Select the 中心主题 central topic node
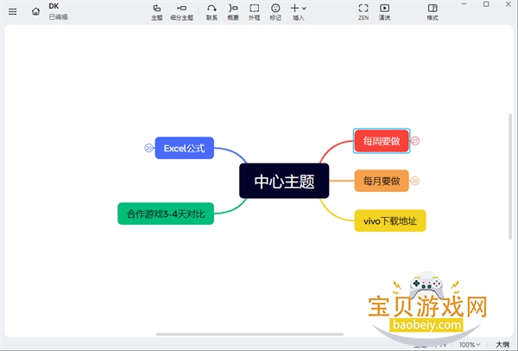Image resolution: width=518 pixels, height=351 pixels. click(284, 181)
